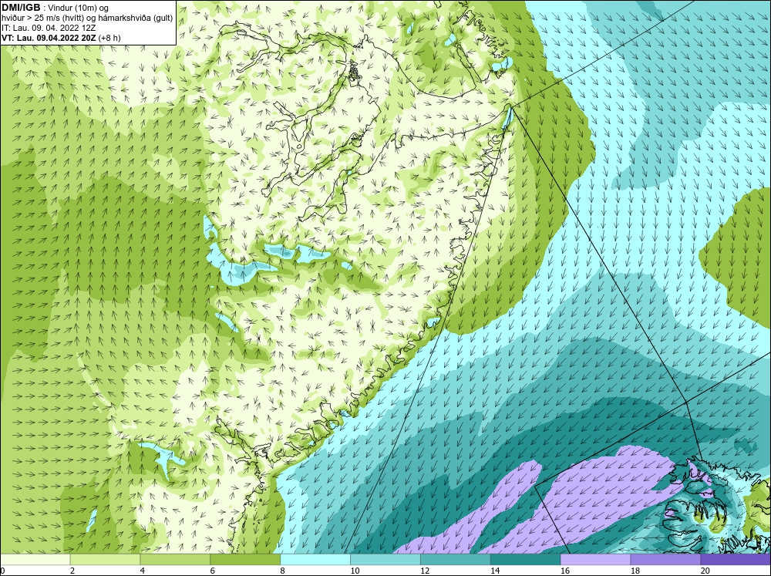The height and width of the screenshot is (576, 771).
Task: Click the 16–18 m/s light purple legend swatch
Action: 595,560
